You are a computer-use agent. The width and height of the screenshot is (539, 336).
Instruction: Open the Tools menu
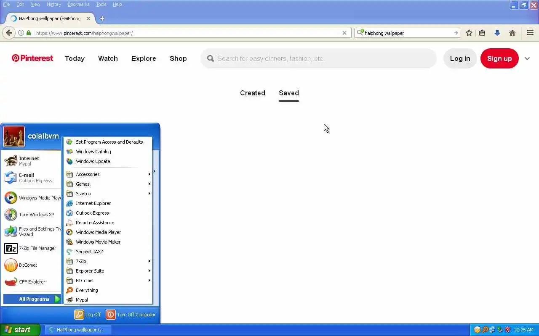[101, 4]
